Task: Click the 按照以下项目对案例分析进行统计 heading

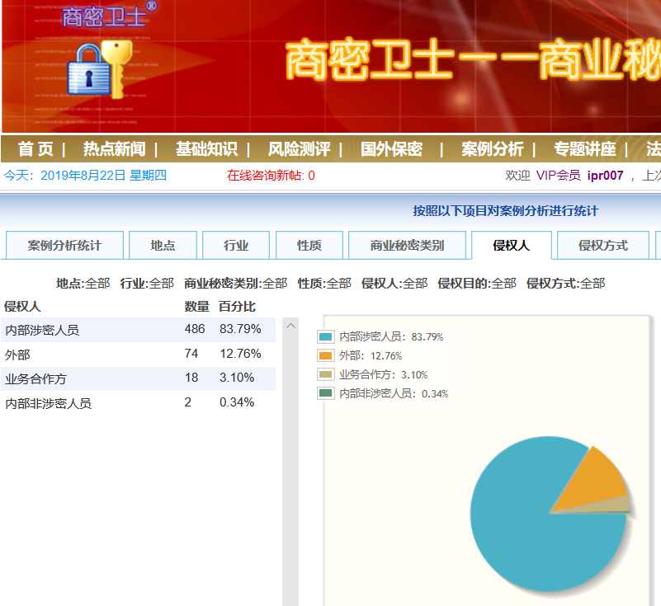Action: 505,211
